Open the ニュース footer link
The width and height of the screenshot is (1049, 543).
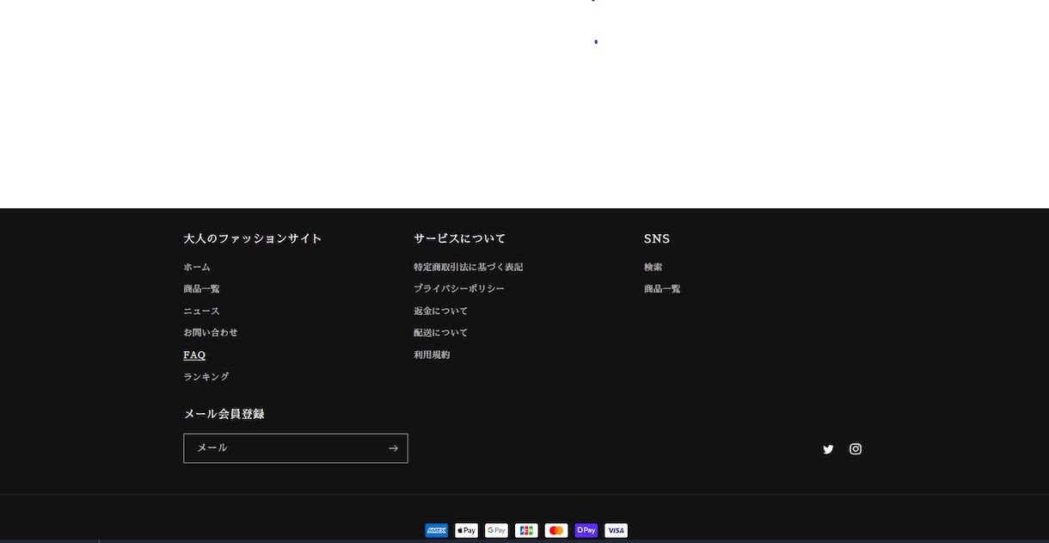tap(201, 312)
